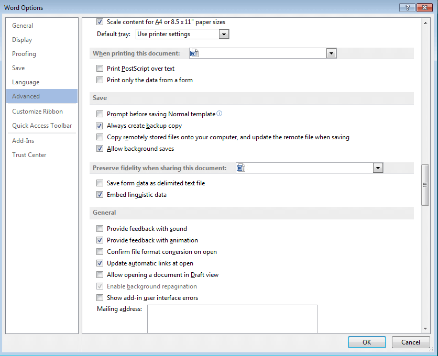Open the Help question mark button
438x356 pixels.
408,7
